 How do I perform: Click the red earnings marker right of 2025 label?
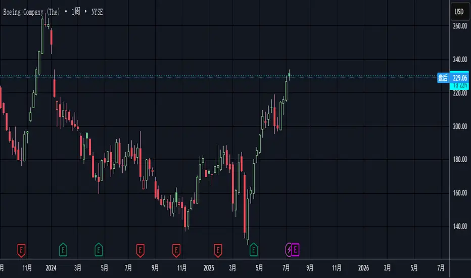(218, 249)
